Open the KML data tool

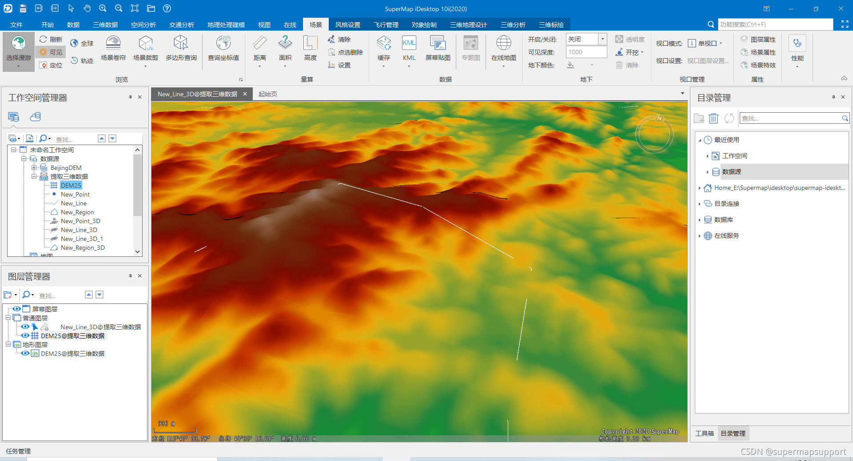(x=409, y=50)
